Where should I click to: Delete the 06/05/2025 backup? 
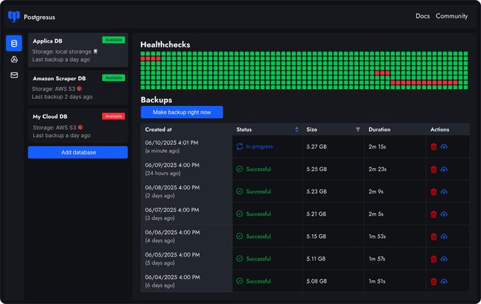coord(434,259)
